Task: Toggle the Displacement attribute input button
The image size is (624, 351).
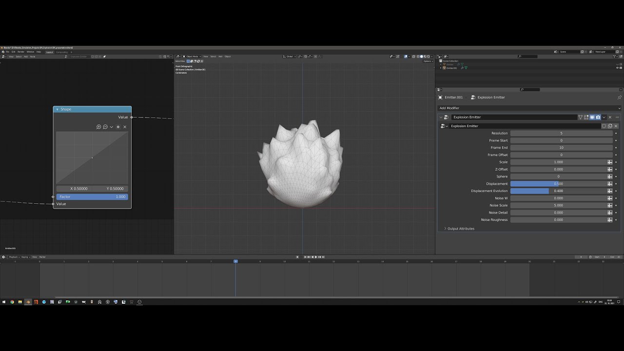Action: [610, 184]
